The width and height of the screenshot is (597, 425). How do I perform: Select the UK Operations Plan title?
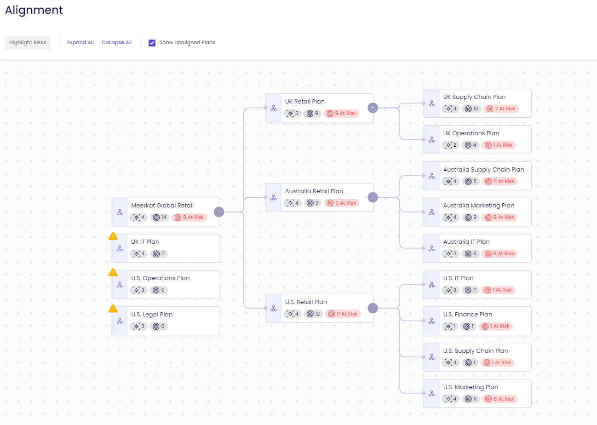[471, 133]
